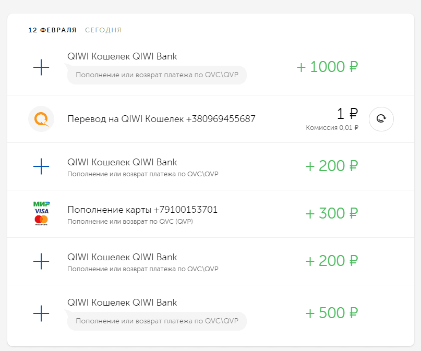Screen dimensions: 421x351
Task: Open the transfer to QIWI wallet +380969455687
Action: coord(161,119)
